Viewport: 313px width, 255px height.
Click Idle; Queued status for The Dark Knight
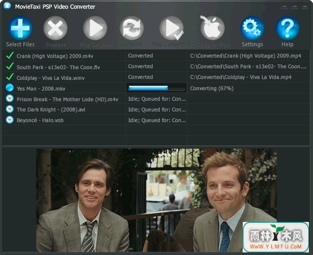tap(157, 109)
